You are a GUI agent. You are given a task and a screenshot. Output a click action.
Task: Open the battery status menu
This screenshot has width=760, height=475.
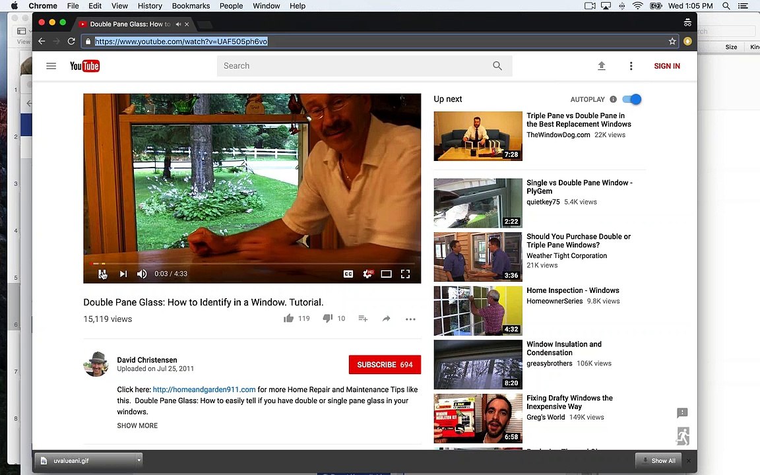point(656,6)
